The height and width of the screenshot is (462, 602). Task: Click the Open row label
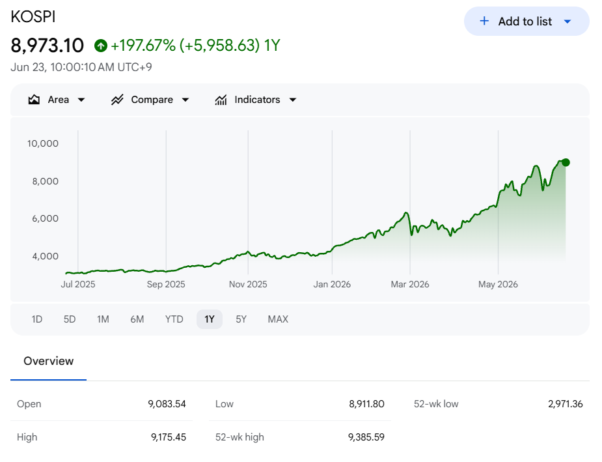(29, 404)
